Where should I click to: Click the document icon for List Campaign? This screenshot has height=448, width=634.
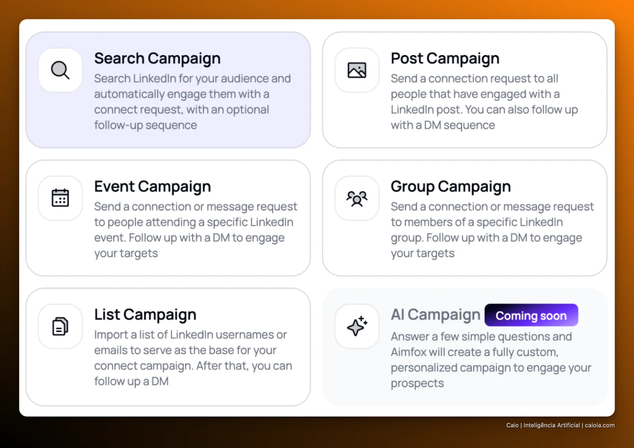[60, 326]
